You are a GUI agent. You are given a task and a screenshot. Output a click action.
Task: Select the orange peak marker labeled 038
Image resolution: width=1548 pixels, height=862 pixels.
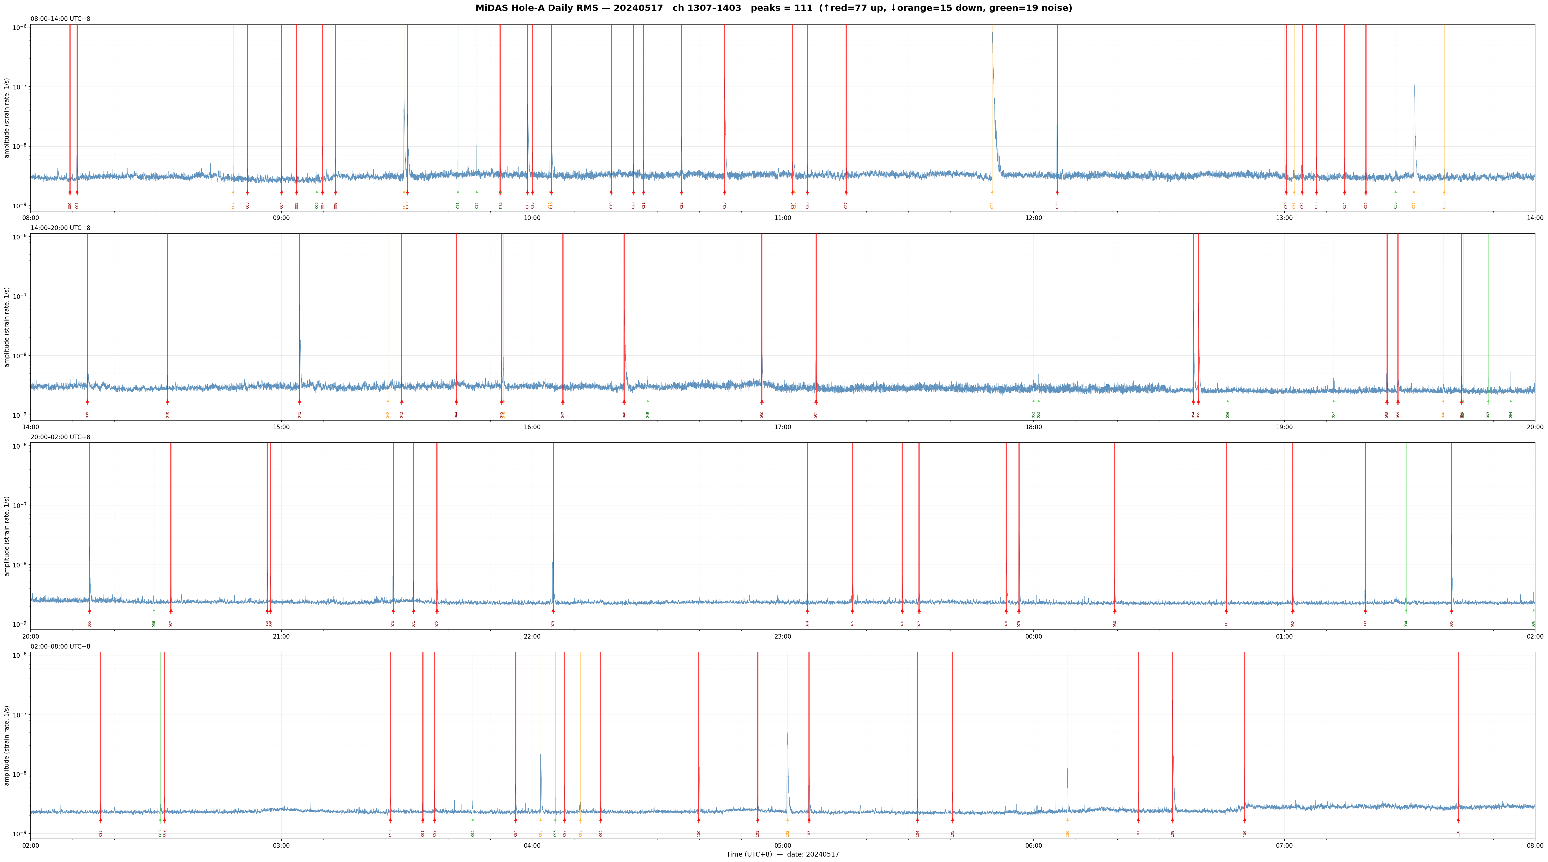click(1444, 192)
